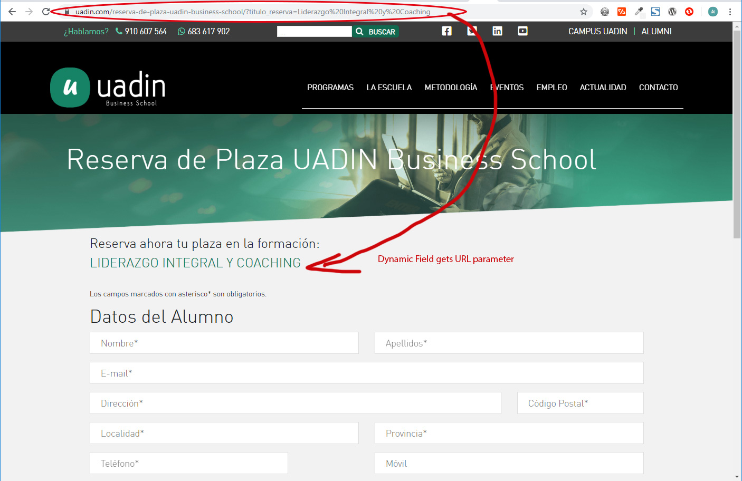This screenshot has height=481, width=742.
Task: Open the blue S extension icon
Action: pyautogui.click(x=655, y=12)
